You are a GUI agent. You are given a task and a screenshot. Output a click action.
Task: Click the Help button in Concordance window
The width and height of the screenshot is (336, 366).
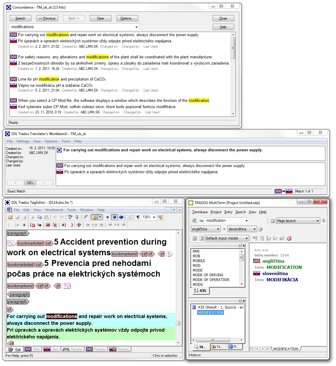tap(223, 27)
